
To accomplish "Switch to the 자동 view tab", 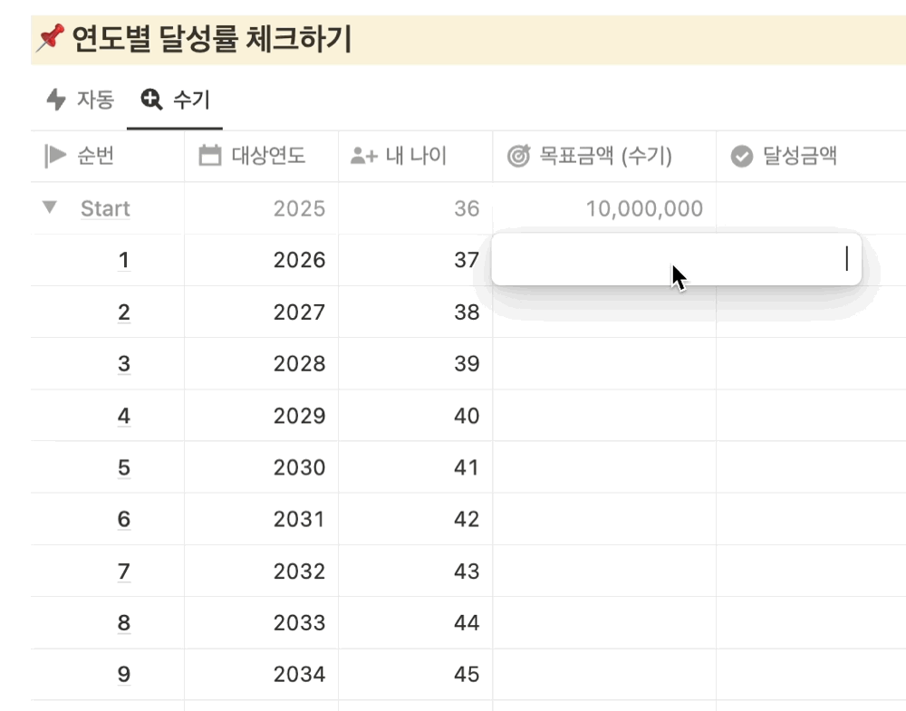I will point(81,100).
